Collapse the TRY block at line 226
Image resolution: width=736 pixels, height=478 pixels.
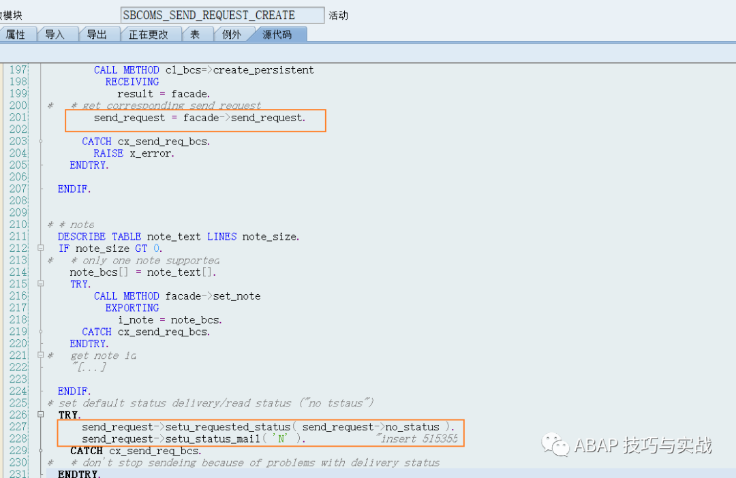click(x=41, y=414)
